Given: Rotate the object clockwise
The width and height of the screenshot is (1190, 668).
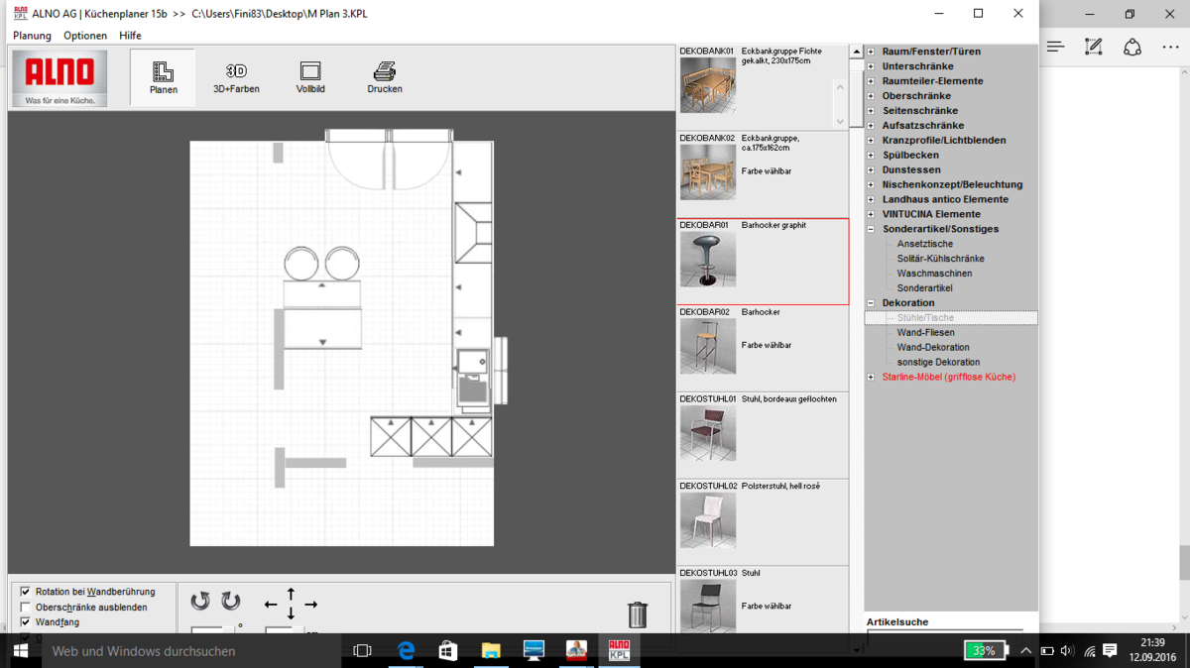Looking at the screenshot, I should tap(231, 602).
